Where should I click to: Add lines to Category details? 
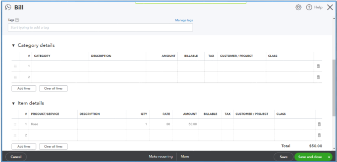[24, 89]
